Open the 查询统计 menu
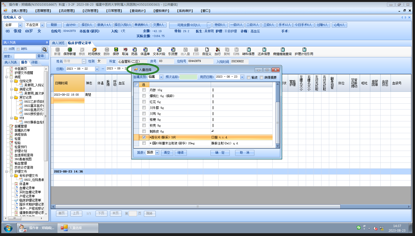The image size is (415, 236). (138, 11)
